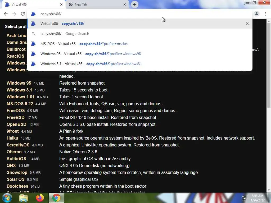Click 'OpenBSD 6.6 base install' description

108,124
